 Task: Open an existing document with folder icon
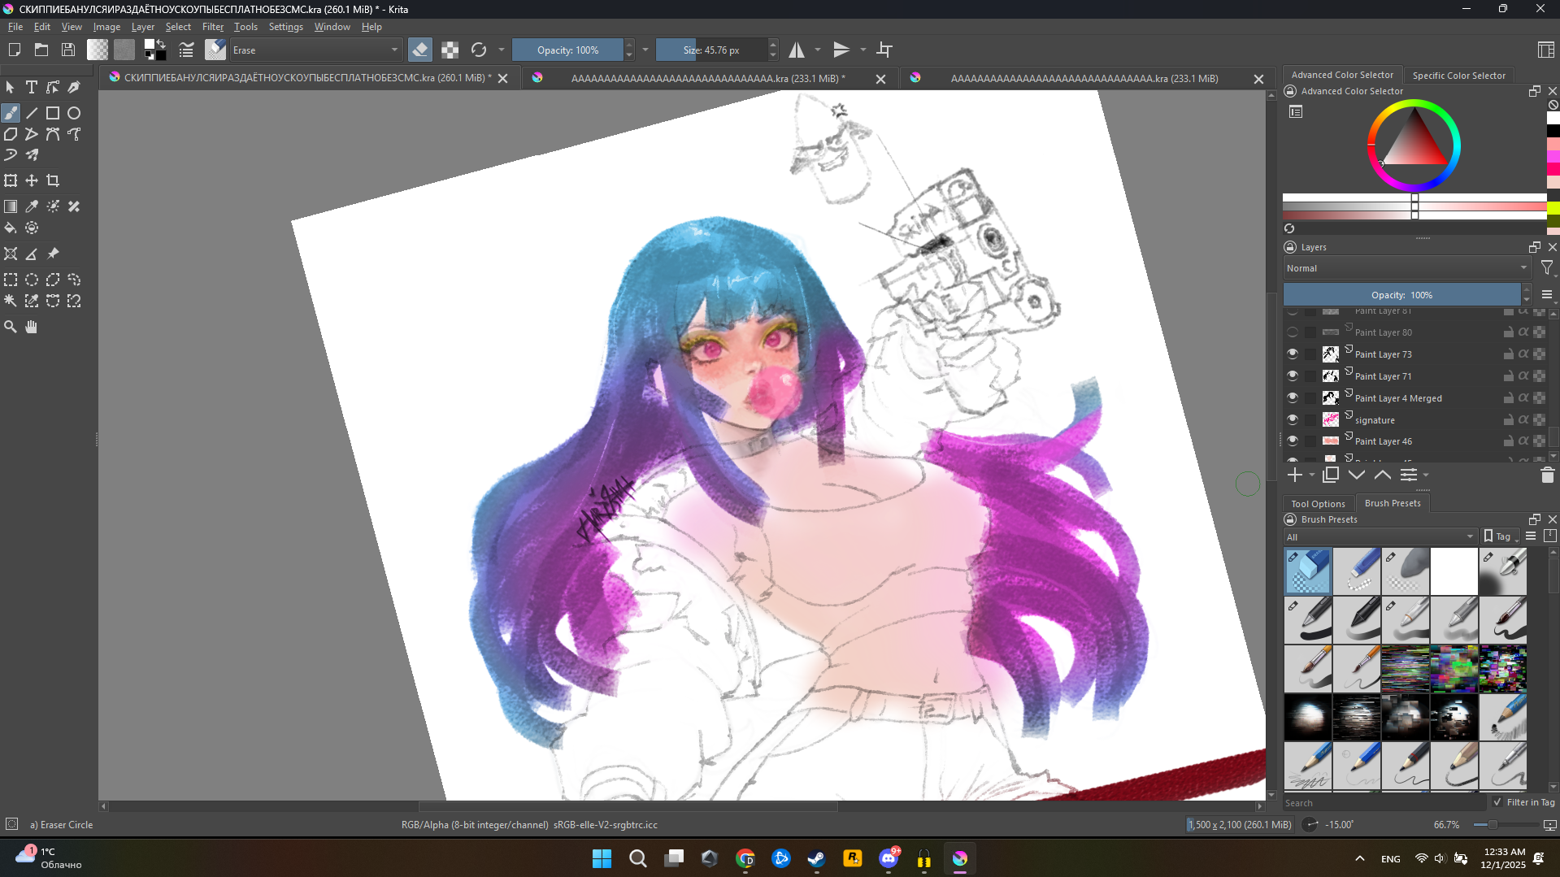[41, 50]
